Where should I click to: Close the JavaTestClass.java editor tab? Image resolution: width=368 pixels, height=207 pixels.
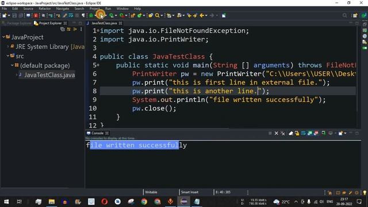[120, 23]
